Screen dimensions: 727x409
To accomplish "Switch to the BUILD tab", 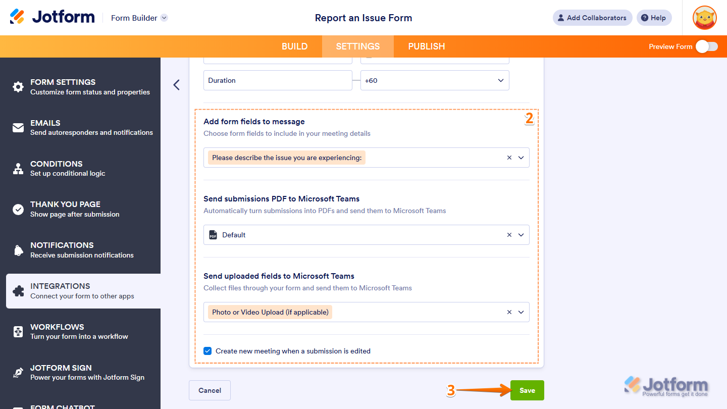I will click(295, 46).
